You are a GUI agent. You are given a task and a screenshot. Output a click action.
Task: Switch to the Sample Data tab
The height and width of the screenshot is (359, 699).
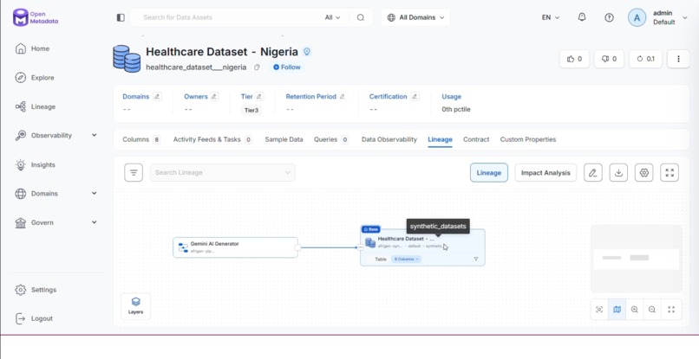(284, 139)
